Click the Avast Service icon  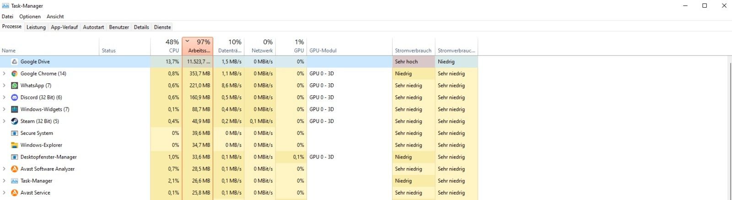click(x=15, y=193)
